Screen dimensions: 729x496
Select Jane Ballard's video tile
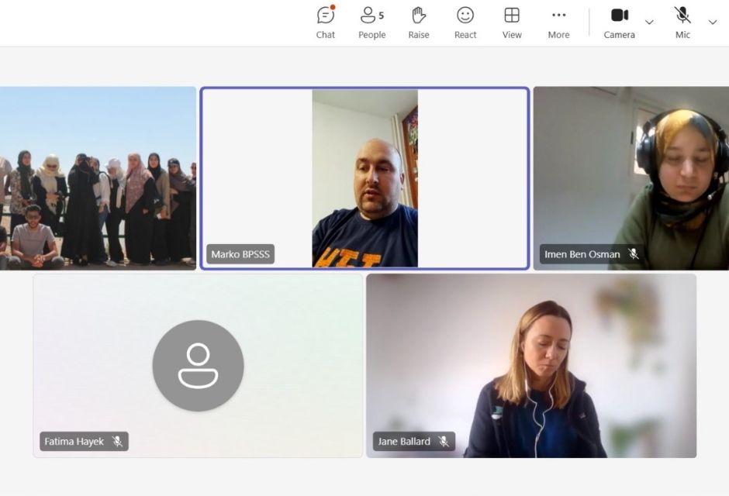click(x=531, y=365)
